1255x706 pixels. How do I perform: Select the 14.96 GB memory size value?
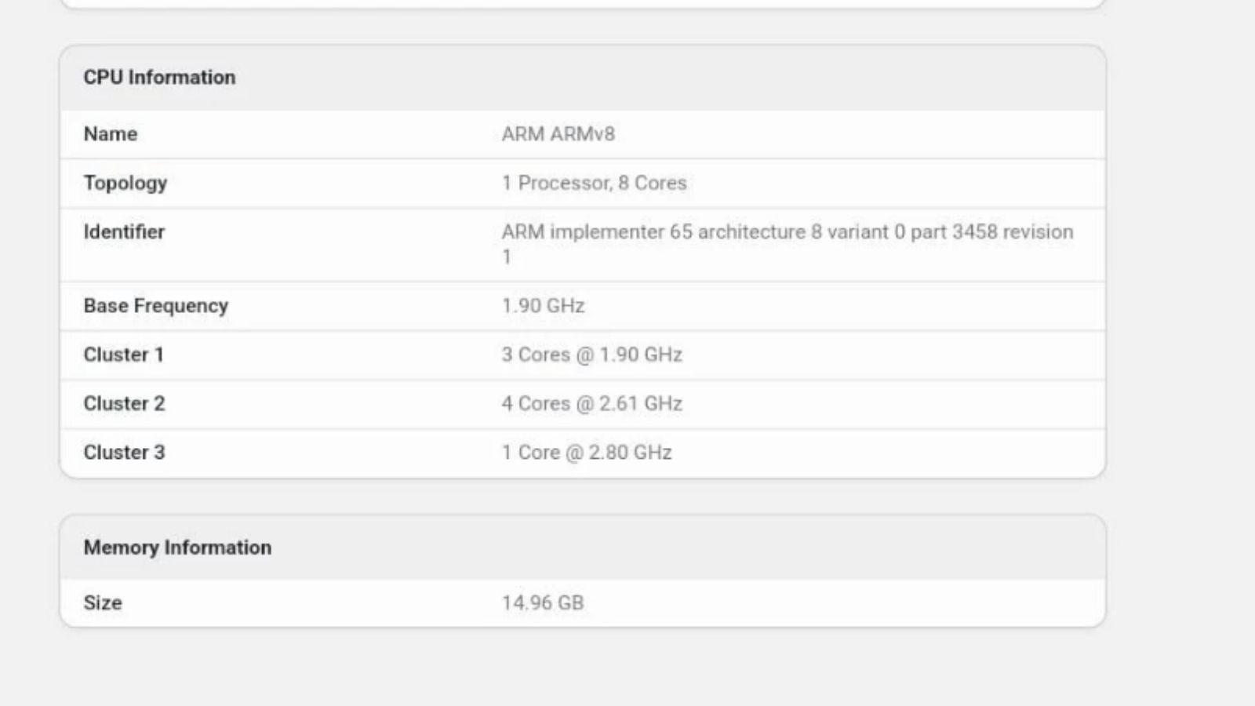pos(542,602)
